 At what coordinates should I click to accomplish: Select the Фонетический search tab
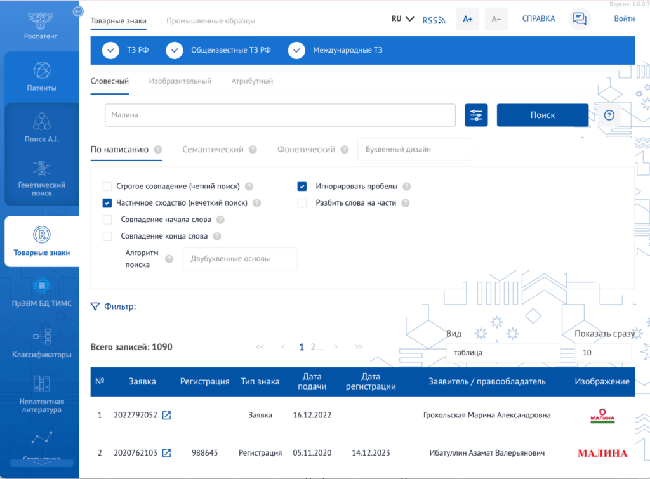[306, 150]
